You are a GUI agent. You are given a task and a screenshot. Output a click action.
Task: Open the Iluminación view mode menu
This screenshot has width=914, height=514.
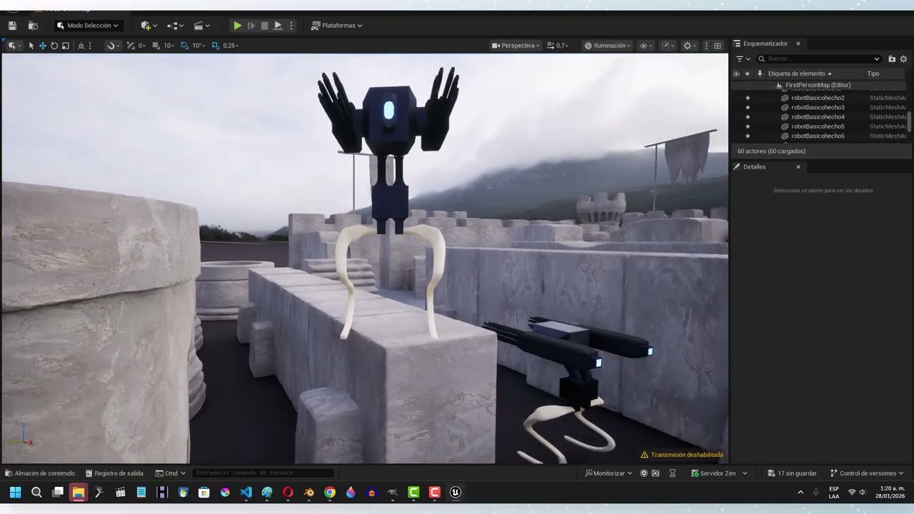pyautogui.click(x=608, y=46)
